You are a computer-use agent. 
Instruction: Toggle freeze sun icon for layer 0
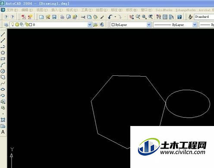17,25
